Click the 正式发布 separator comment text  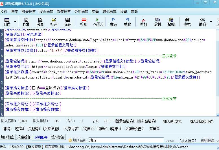[x=169, y=98]
